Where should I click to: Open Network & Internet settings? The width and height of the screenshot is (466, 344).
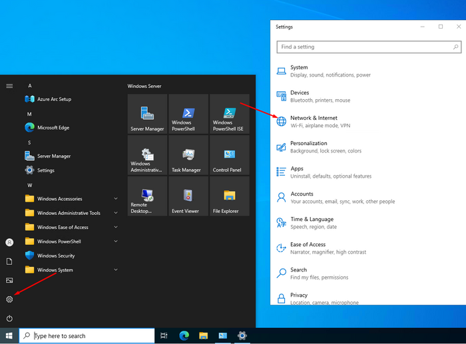[368, 122]
